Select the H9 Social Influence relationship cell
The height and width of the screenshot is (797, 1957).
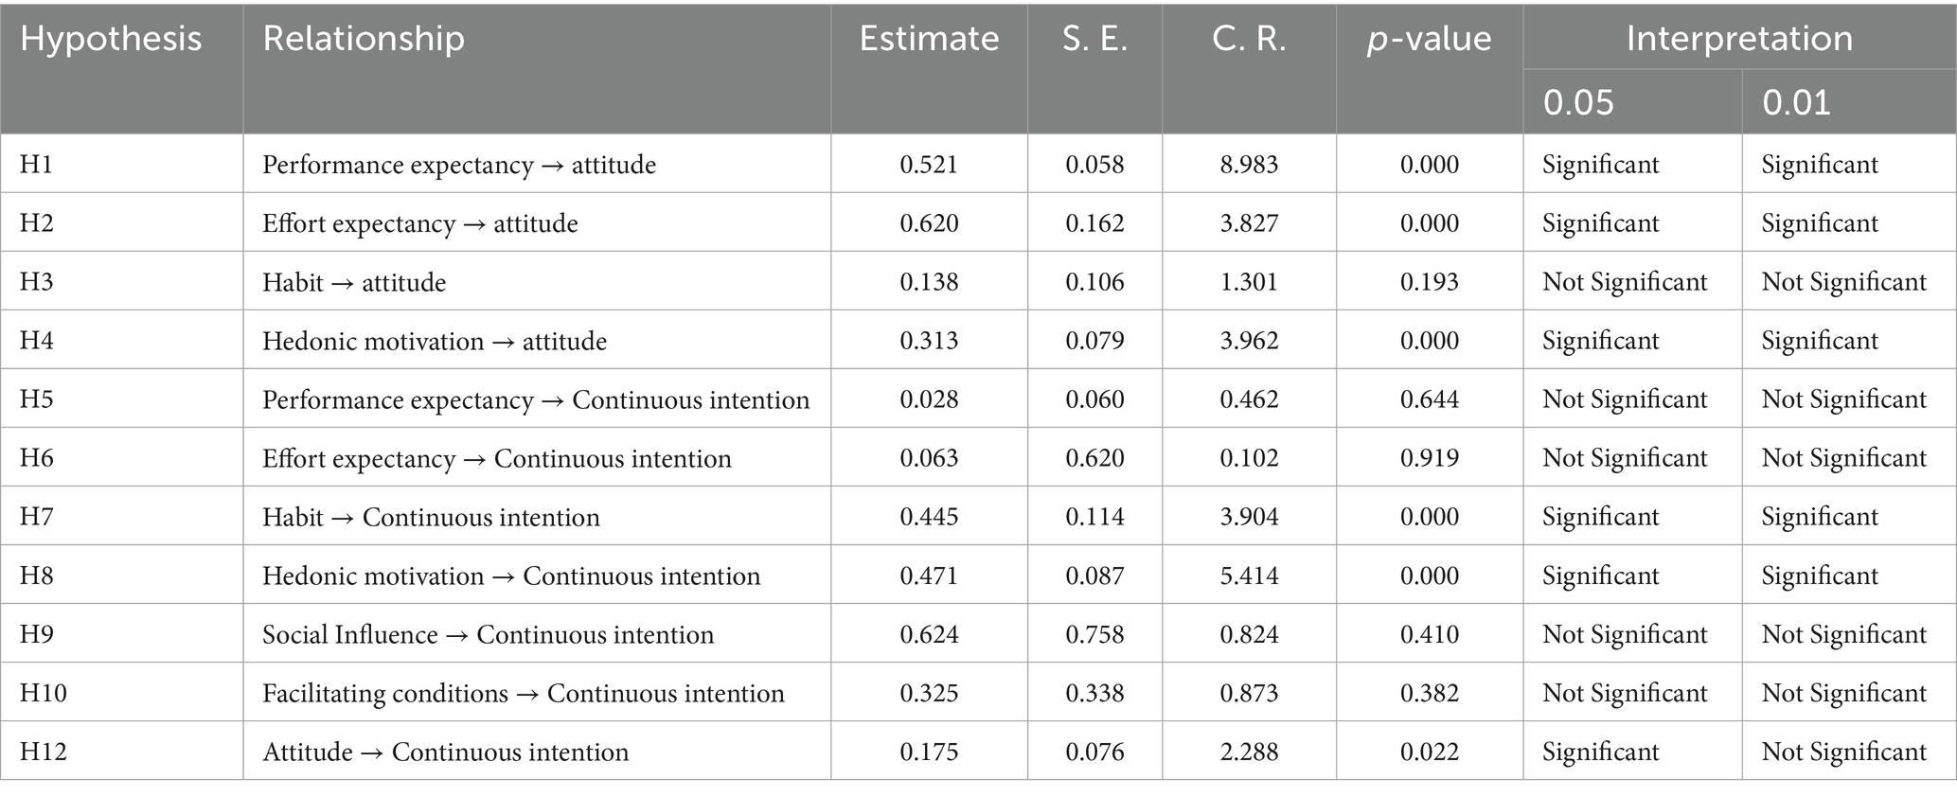(x=488, y=634)
